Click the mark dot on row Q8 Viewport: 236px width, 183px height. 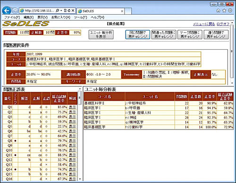coord(15,141)
